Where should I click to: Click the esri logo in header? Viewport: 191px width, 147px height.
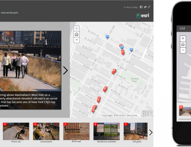click(143, 16)
